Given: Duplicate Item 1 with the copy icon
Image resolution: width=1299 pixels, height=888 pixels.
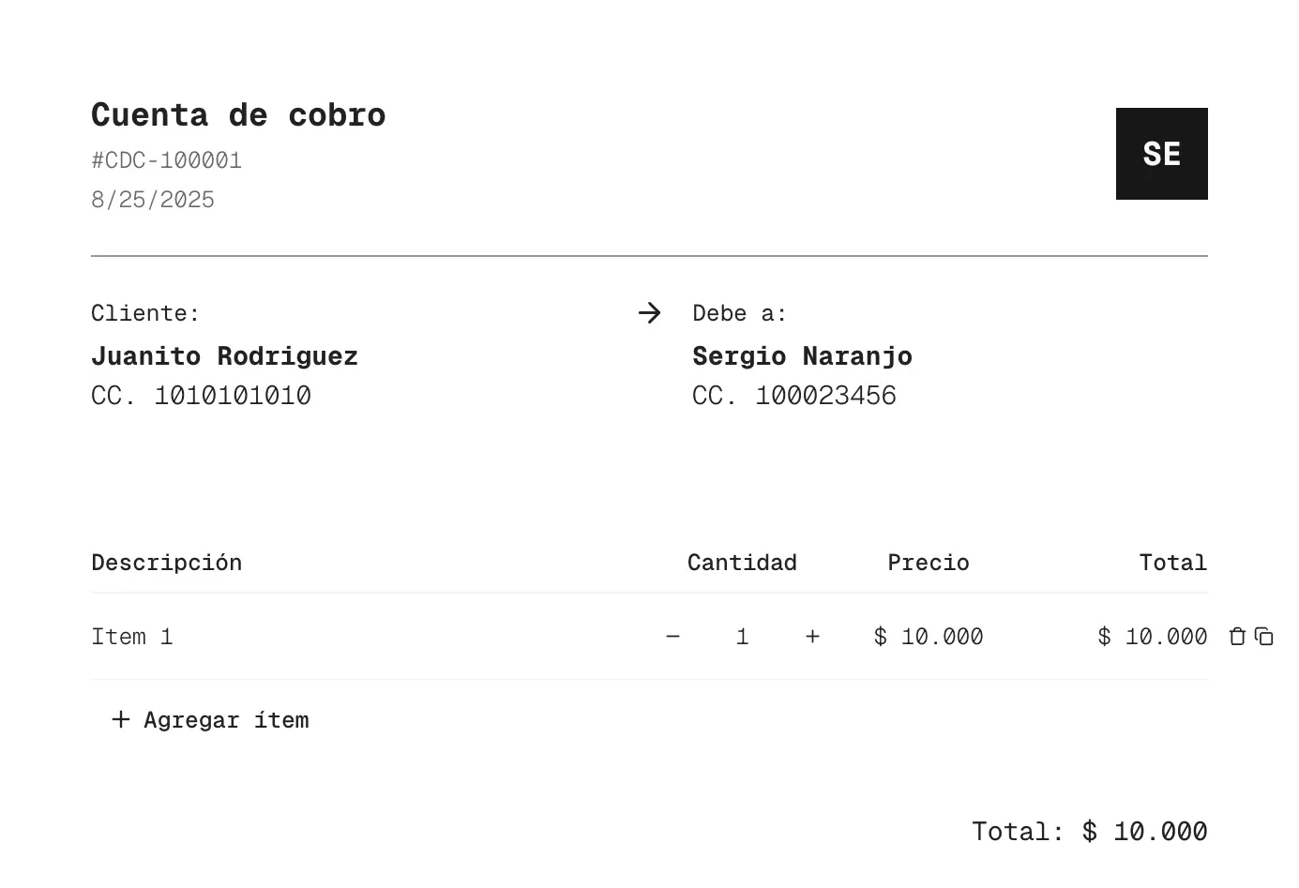Looking at the screenshot, I should 1264,637.
